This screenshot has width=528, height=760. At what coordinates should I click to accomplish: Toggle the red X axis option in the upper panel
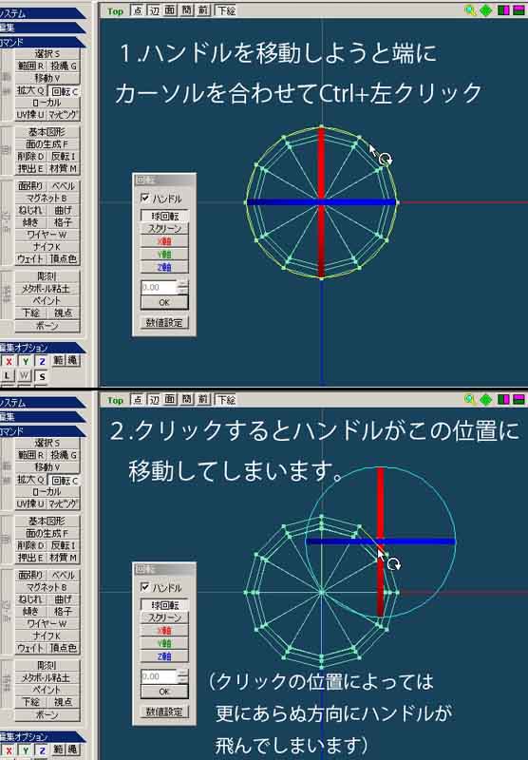click(x=9, y=361)
